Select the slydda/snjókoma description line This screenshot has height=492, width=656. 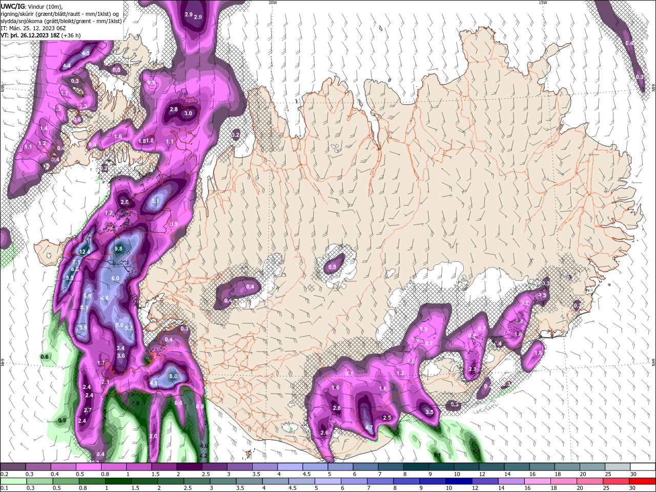click(61, 21)
